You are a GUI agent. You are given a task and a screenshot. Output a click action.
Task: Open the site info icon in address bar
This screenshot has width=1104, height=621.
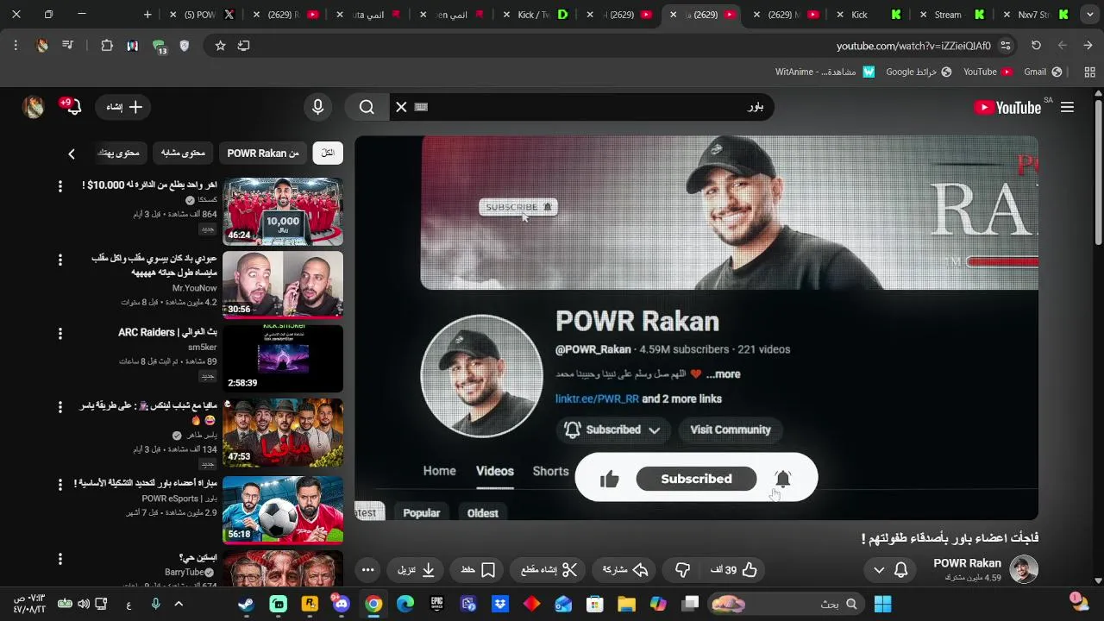tap(1006, 46)
